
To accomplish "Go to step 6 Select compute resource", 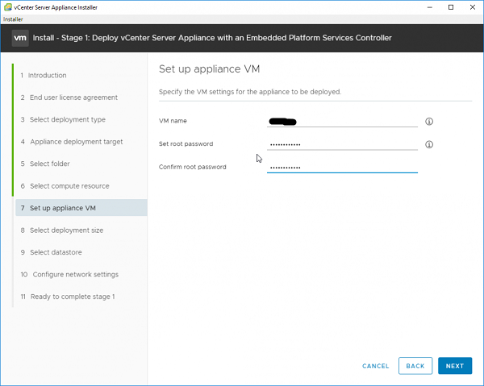I will [x=65, y=186].
